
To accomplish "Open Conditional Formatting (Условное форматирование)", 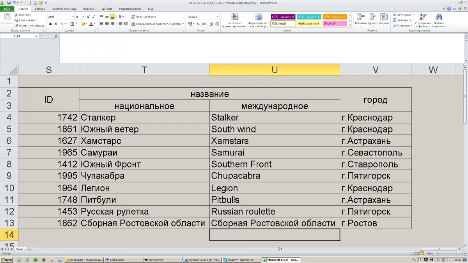I will click(x=234, y=21).
